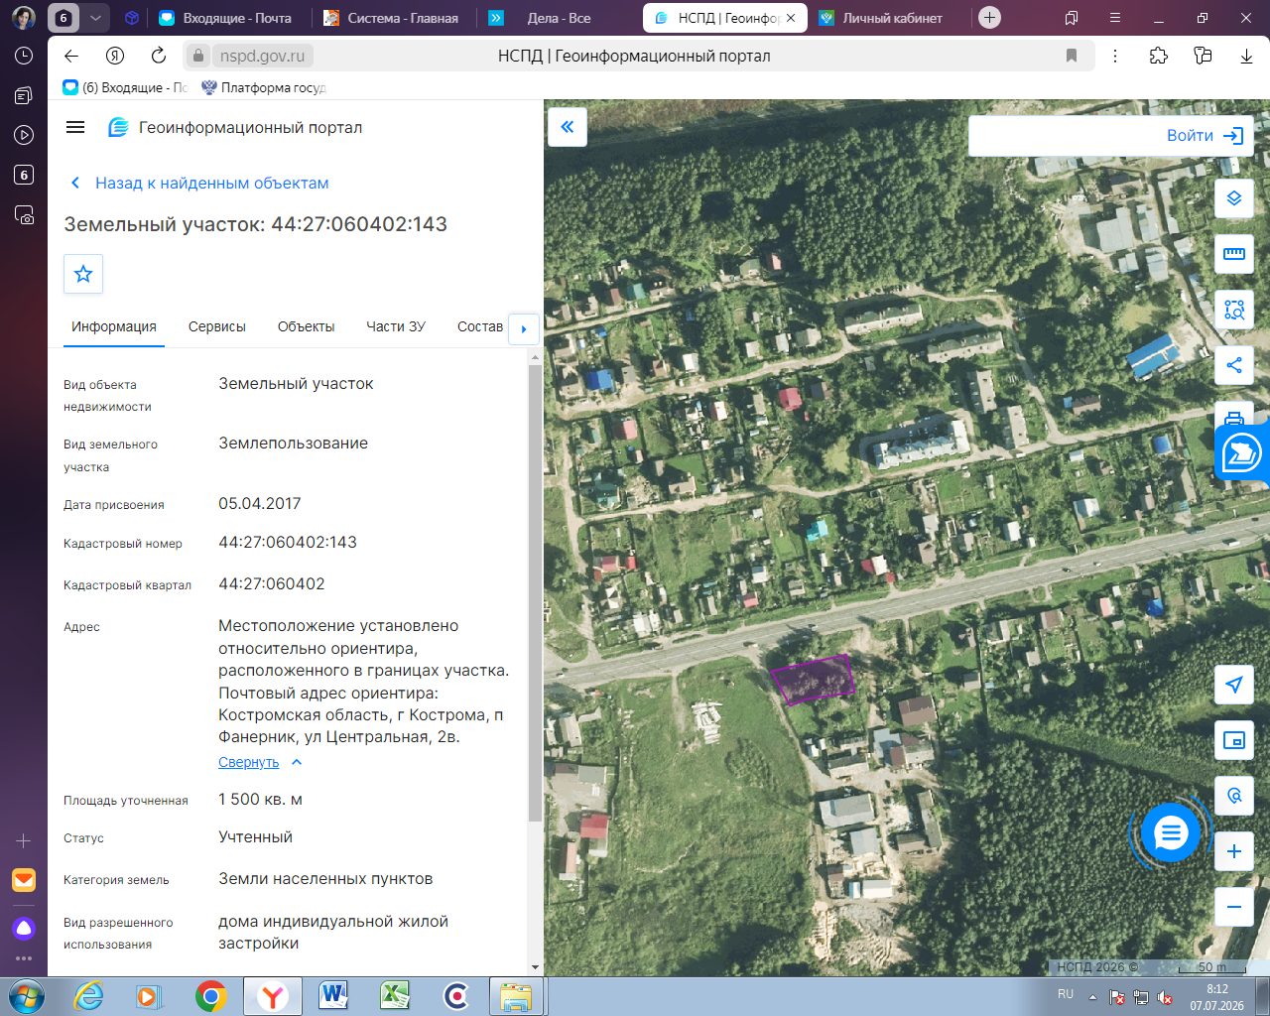The width and height of the screenshot is (1270, 1016).
Task: Click the area value 1 500 кв. м
Action: tap(261, 799)
